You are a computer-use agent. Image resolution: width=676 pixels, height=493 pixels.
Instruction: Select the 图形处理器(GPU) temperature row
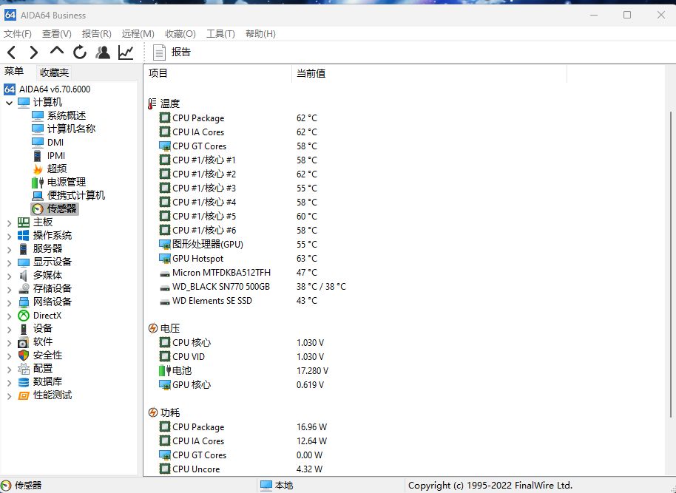[240, 245]
